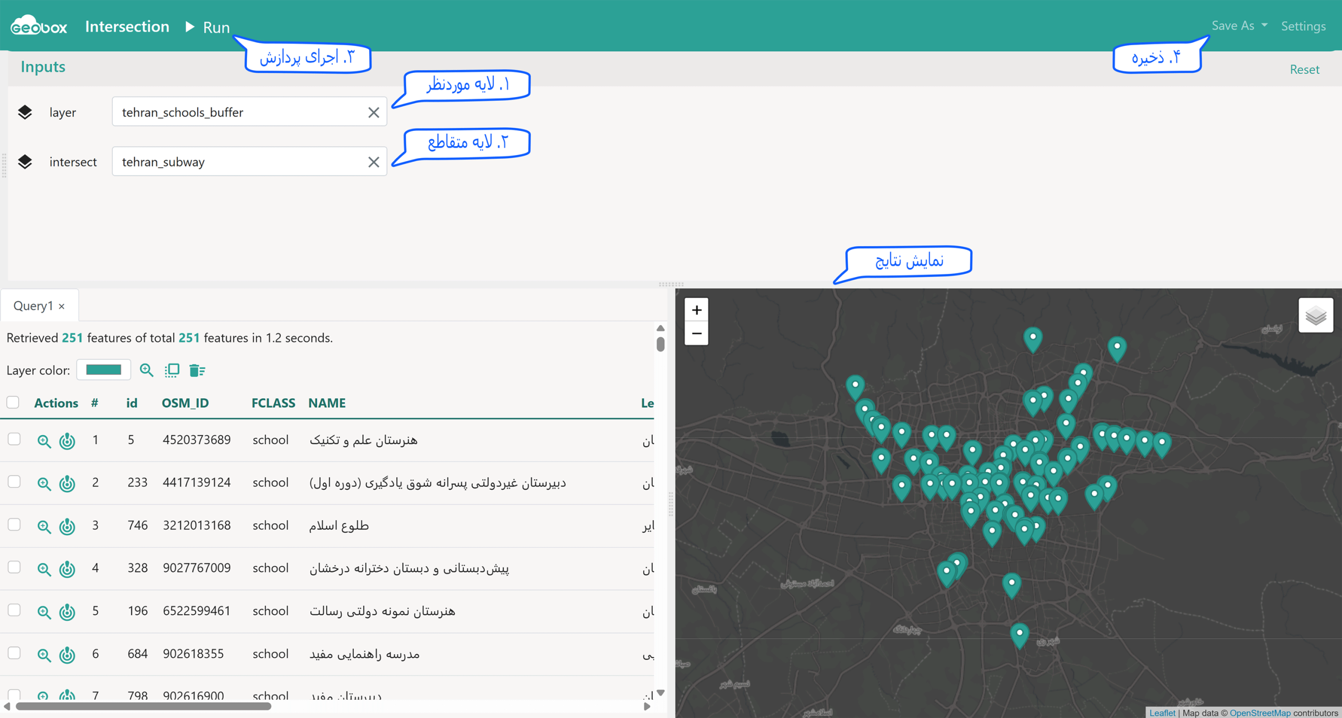
Task: Zoom to feature in row 1
Action: click(x=44, y=440)
